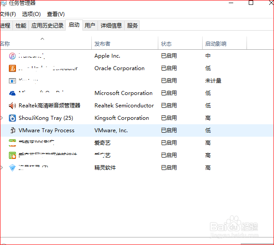Click the sort arrow above the name column
Image resolution: width=274 pixels, height=245 pixels.
(x=42, y=39)
